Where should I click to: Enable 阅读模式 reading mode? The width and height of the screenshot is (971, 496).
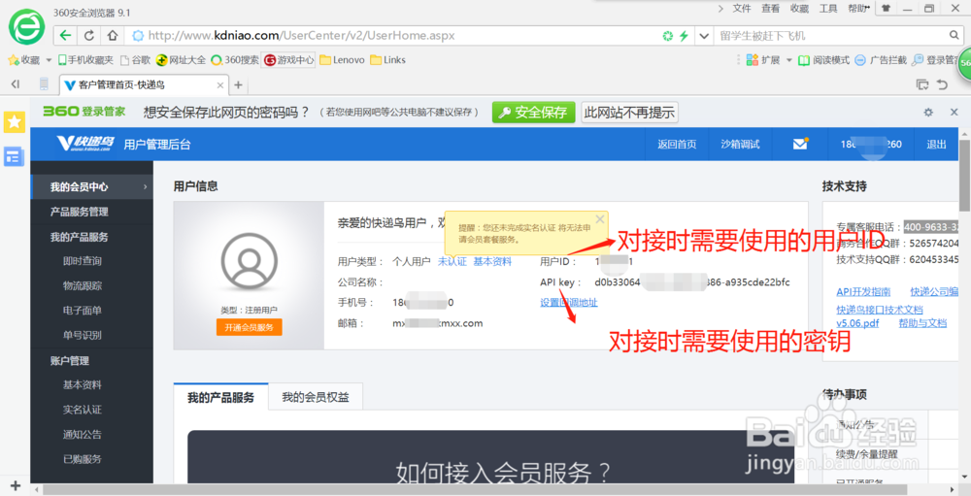tap(823, 60)
